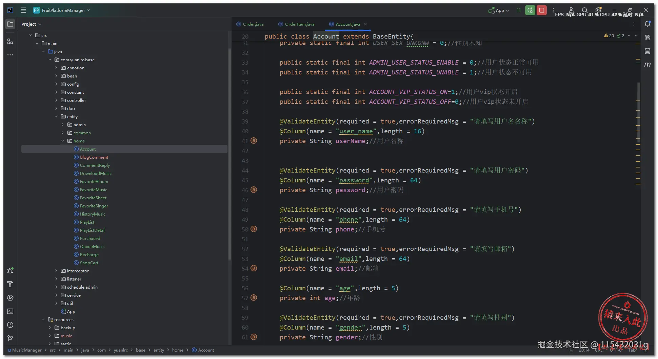This screenshot has width=658, height=359.
Task: Click entity breadcrumb segment
Action: (x=159, y=350)
